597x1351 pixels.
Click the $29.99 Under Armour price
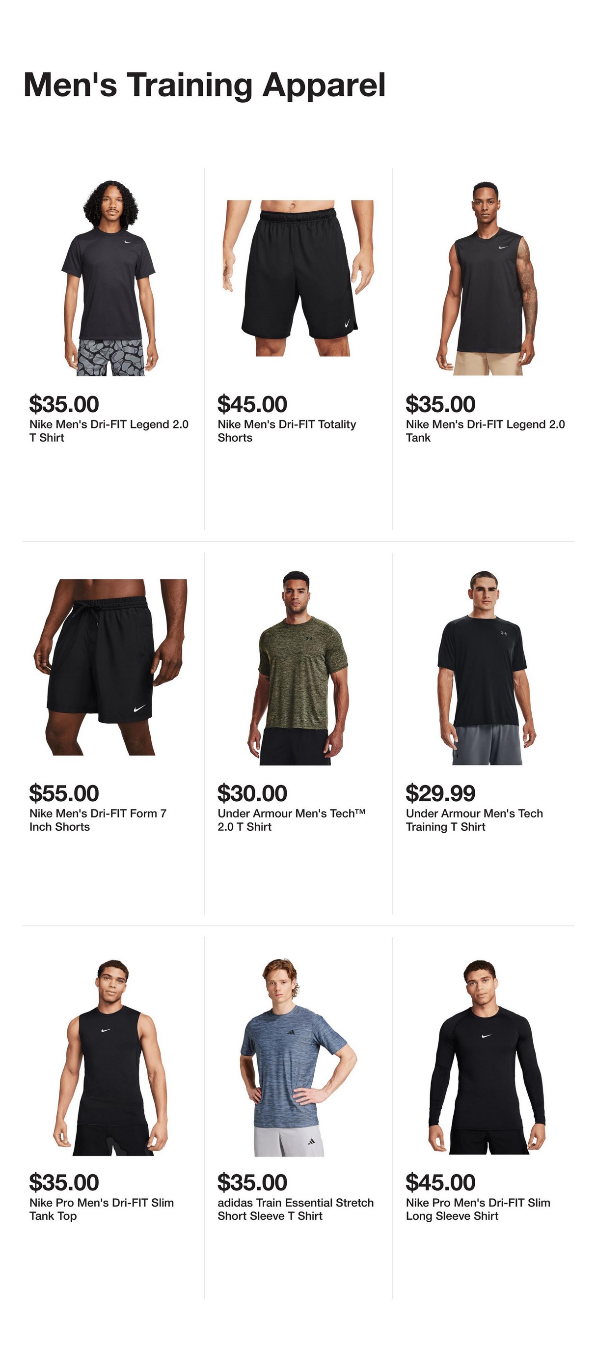coord(440,793)
